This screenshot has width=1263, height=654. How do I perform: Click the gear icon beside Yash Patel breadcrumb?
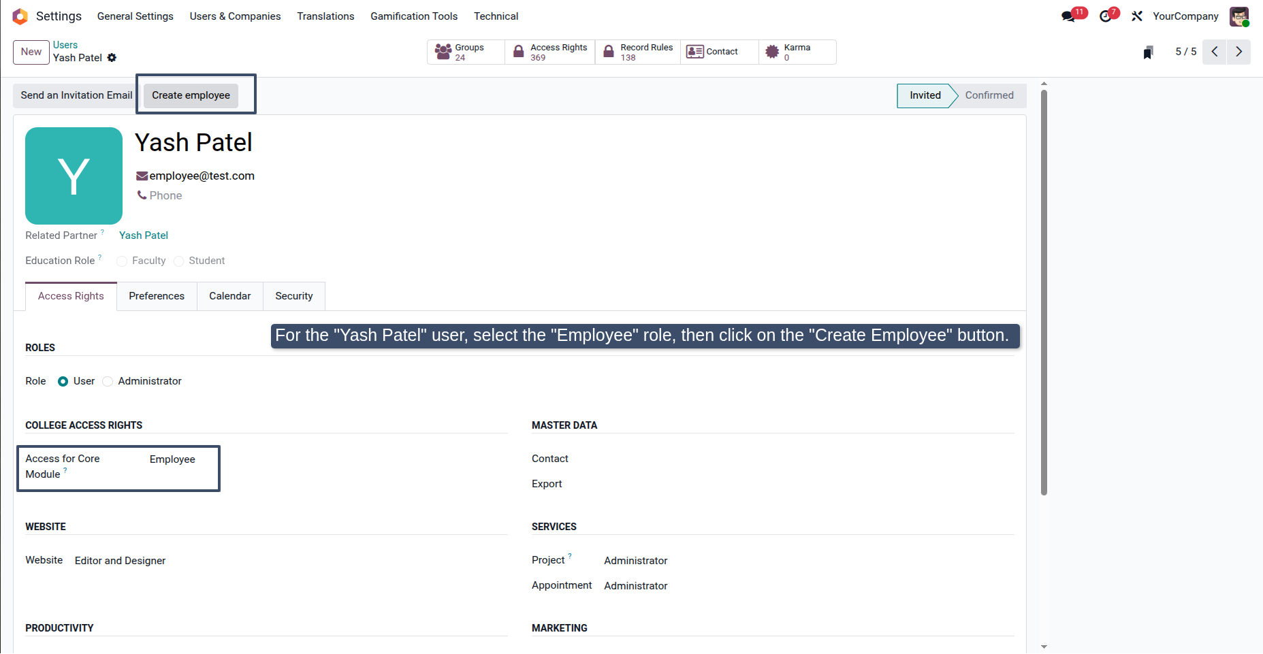point(112,58)
